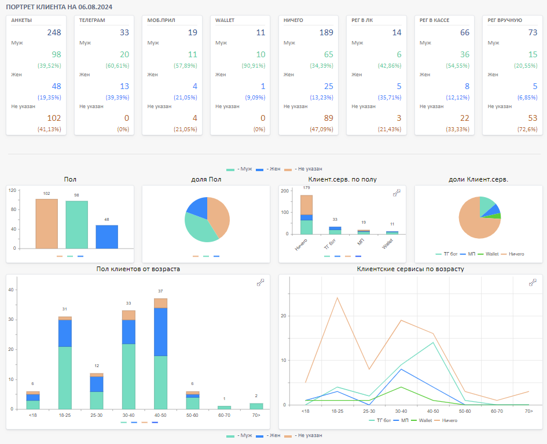
Task: Click the 98 teal bar in Пол chart
Action: pyautogui.click(x=77, y=225)
